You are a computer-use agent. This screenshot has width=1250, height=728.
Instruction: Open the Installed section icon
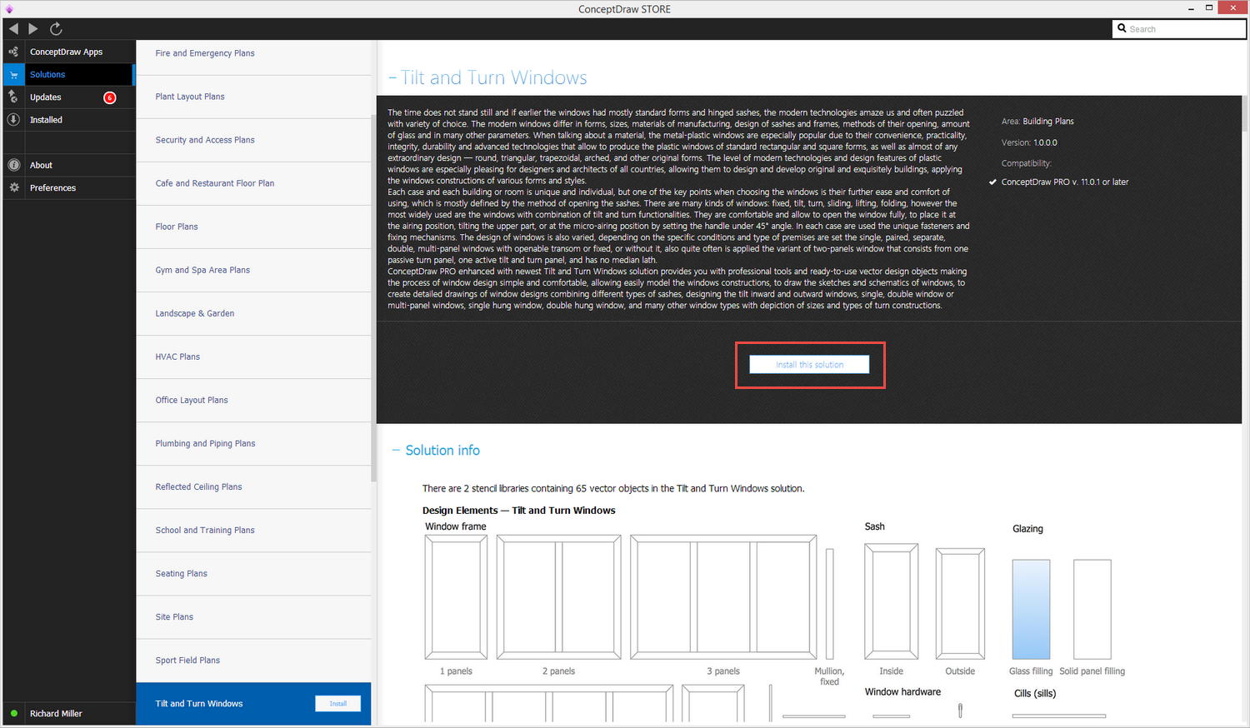(13, 120)
